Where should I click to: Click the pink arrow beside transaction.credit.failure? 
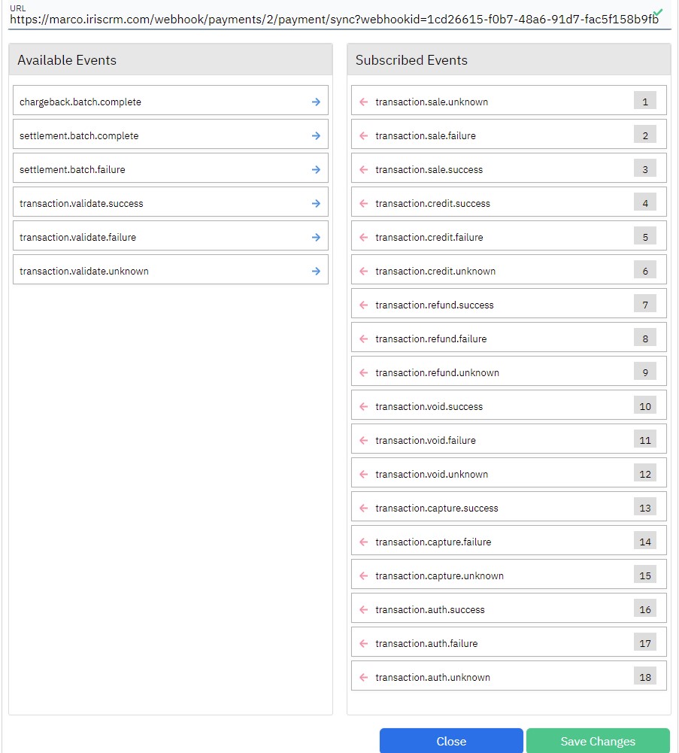364,236
